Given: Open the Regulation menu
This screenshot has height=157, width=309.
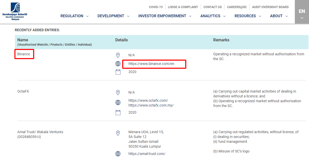Looking at the screenshot, I should [x=72, y=16].
